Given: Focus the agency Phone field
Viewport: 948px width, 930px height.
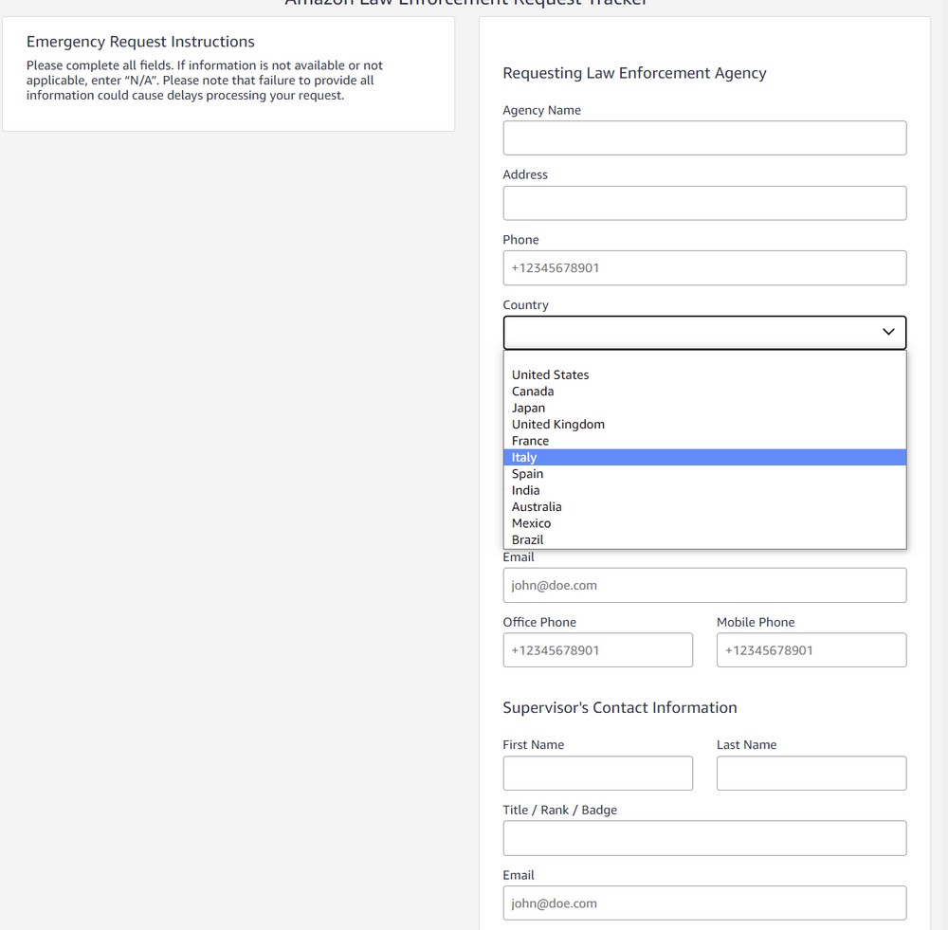Looking at the screenshot, I should [x=704, y=268].
